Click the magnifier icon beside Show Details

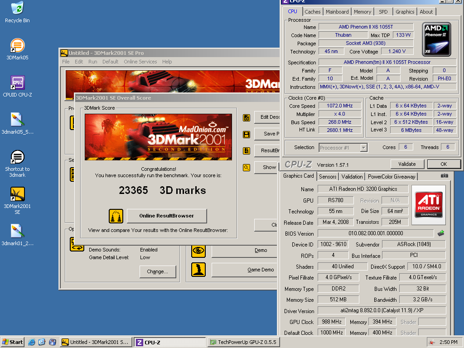246,168
